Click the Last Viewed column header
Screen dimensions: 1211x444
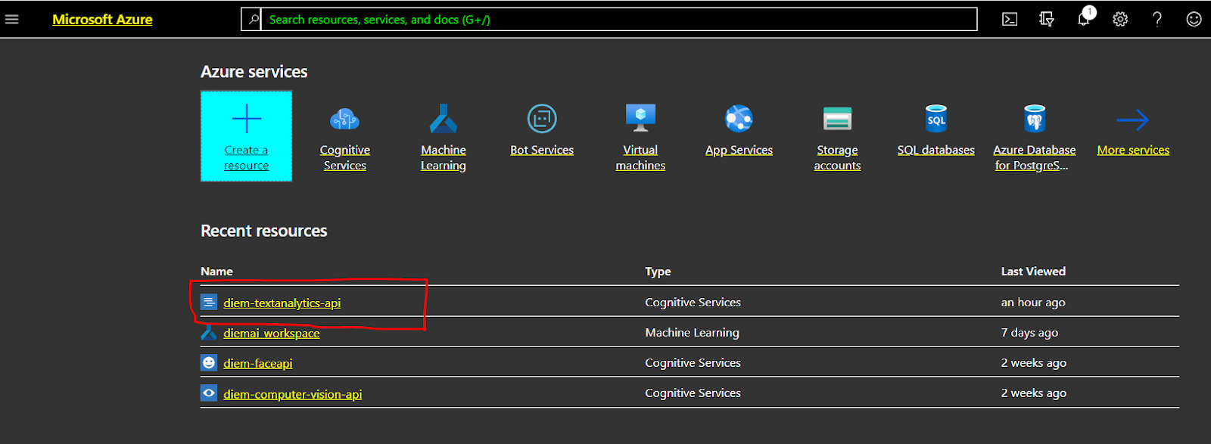point(1033,271)
